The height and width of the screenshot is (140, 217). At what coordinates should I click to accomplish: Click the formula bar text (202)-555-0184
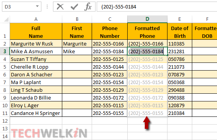point(119,7)
